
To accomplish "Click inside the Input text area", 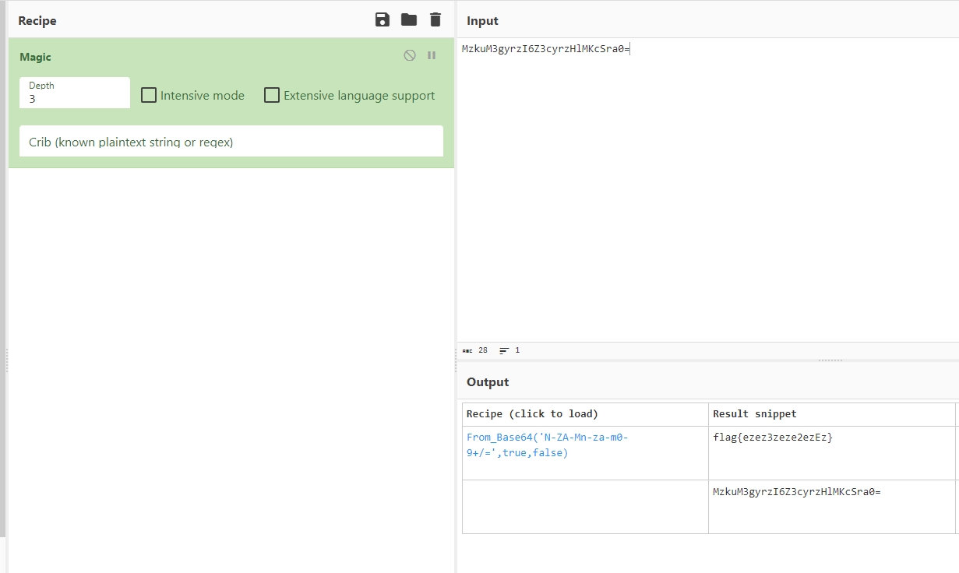I will click(701, 195).
